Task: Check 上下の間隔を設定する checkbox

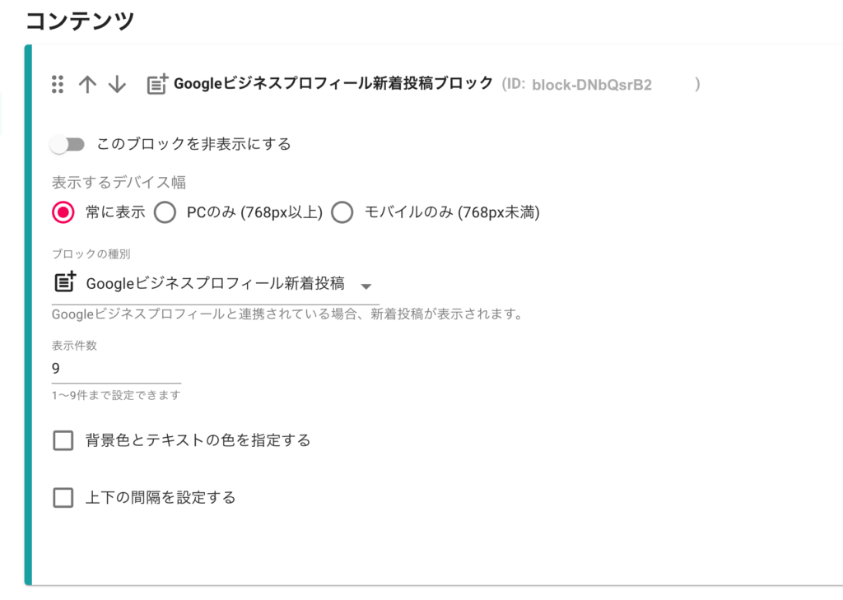Action: click(x=63, y=497)
